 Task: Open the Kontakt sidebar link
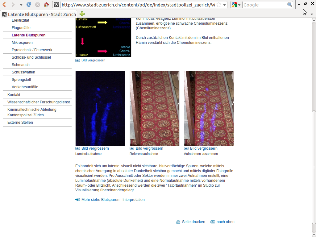click(14, 95)
